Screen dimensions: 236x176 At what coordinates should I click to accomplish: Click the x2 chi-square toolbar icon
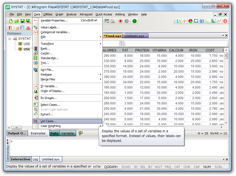click(17, 28)
